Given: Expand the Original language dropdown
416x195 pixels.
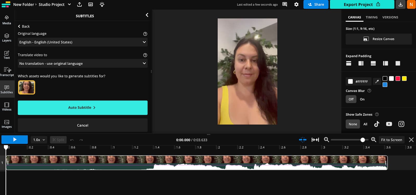Looking at the screenshot, I should click(82, 42).
